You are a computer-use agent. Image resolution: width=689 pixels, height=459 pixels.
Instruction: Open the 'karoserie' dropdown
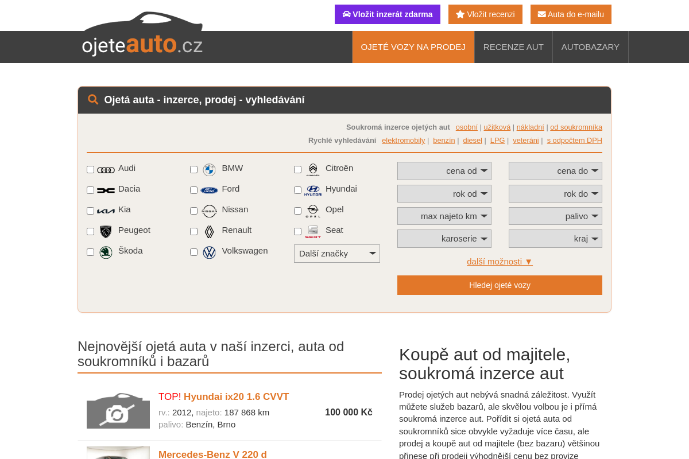pyautogui.click(x=444, y=239)
